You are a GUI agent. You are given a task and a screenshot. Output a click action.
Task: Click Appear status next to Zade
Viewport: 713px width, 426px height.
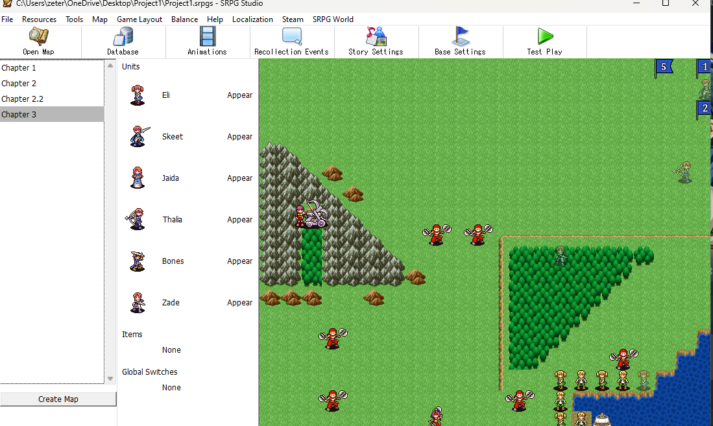coord(239,302)
